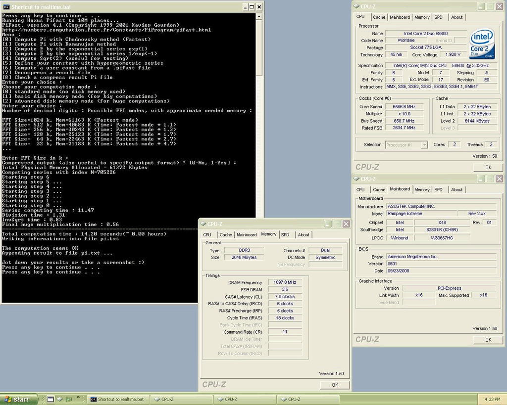The height and width of the screenshot is (405, 507).
Task: Click the first Quick Launch icon beside Start
Action: [x=50, y=399]
